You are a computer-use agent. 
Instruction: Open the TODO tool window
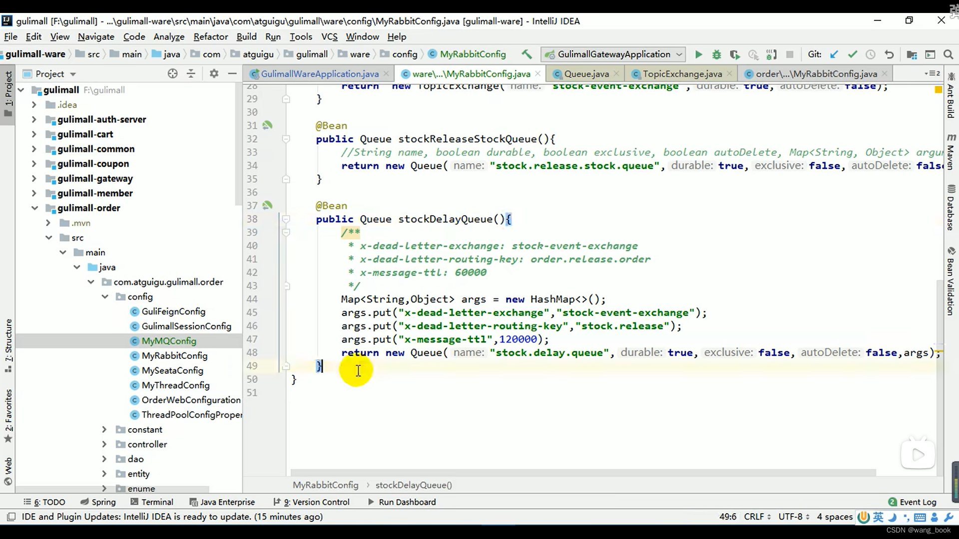pos(44,502)
